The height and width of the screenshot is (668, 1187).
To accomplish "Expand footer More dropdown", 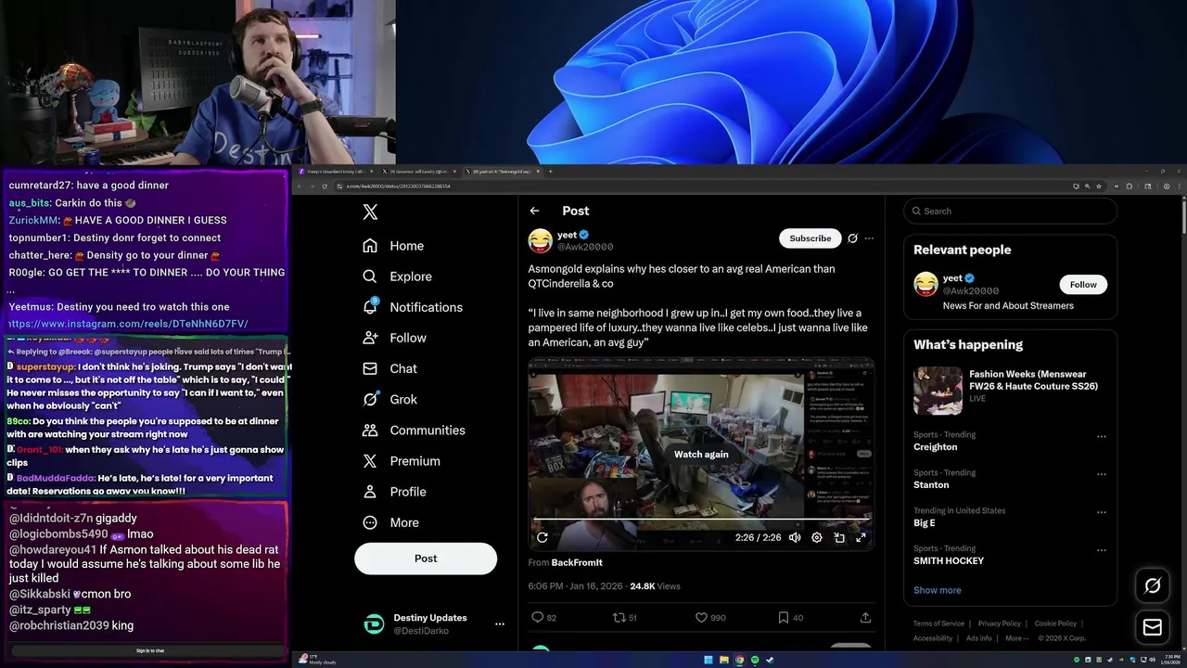I will coord(1017,638).
